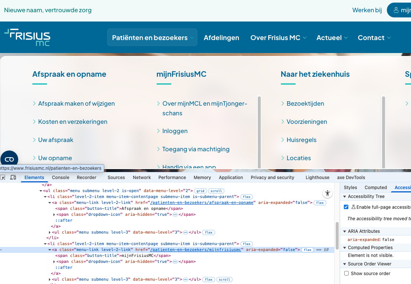Open the Locaties link
Viewport: 411px width, 284px height.
pos(299,158)
